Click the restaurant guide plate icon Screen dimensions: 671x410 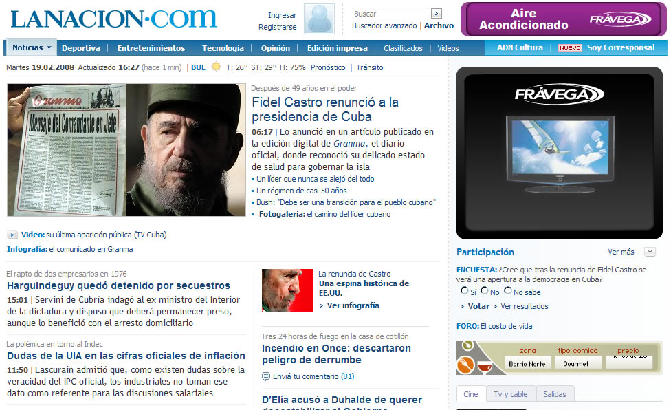click(x=465, y=365)
